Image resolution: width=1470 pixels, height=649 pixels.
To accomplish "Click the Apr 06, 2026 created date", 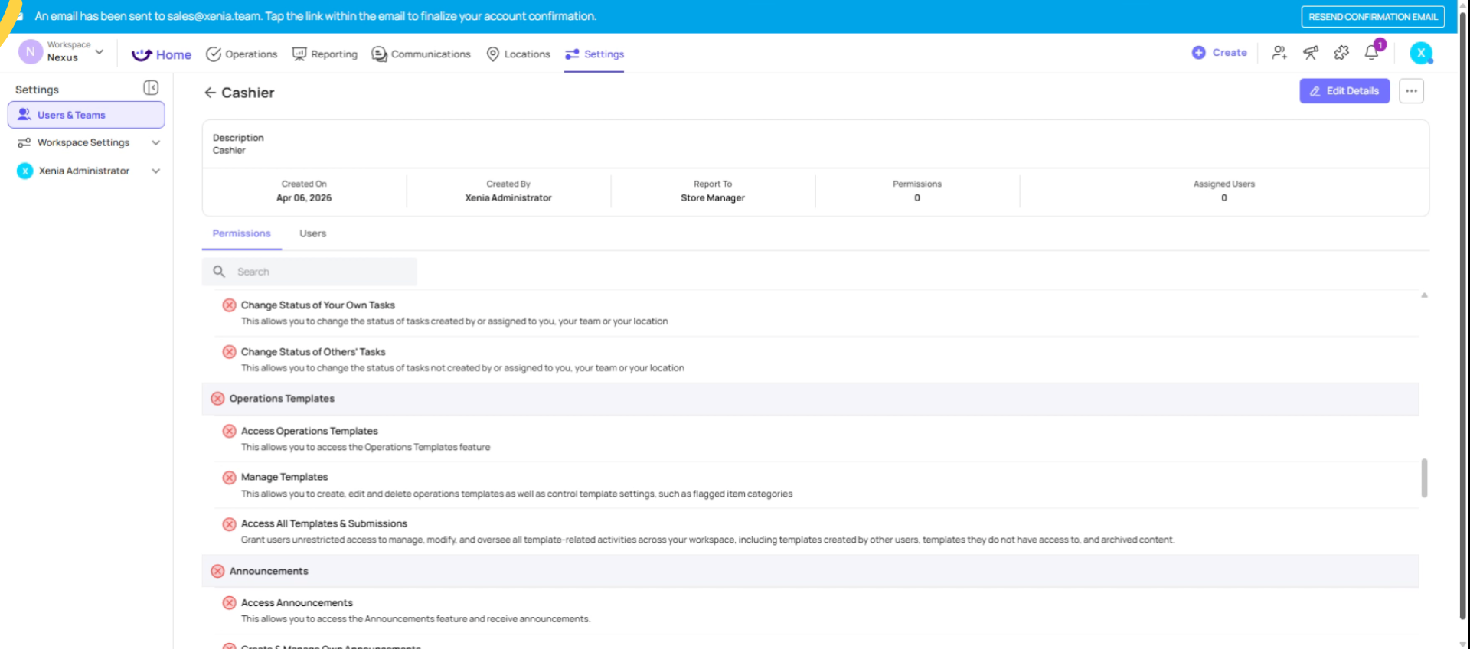I will click(304, 198).
